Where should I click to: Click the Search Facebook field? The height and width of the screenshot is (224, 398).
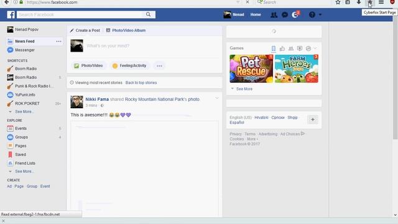(x=80, y=14)
